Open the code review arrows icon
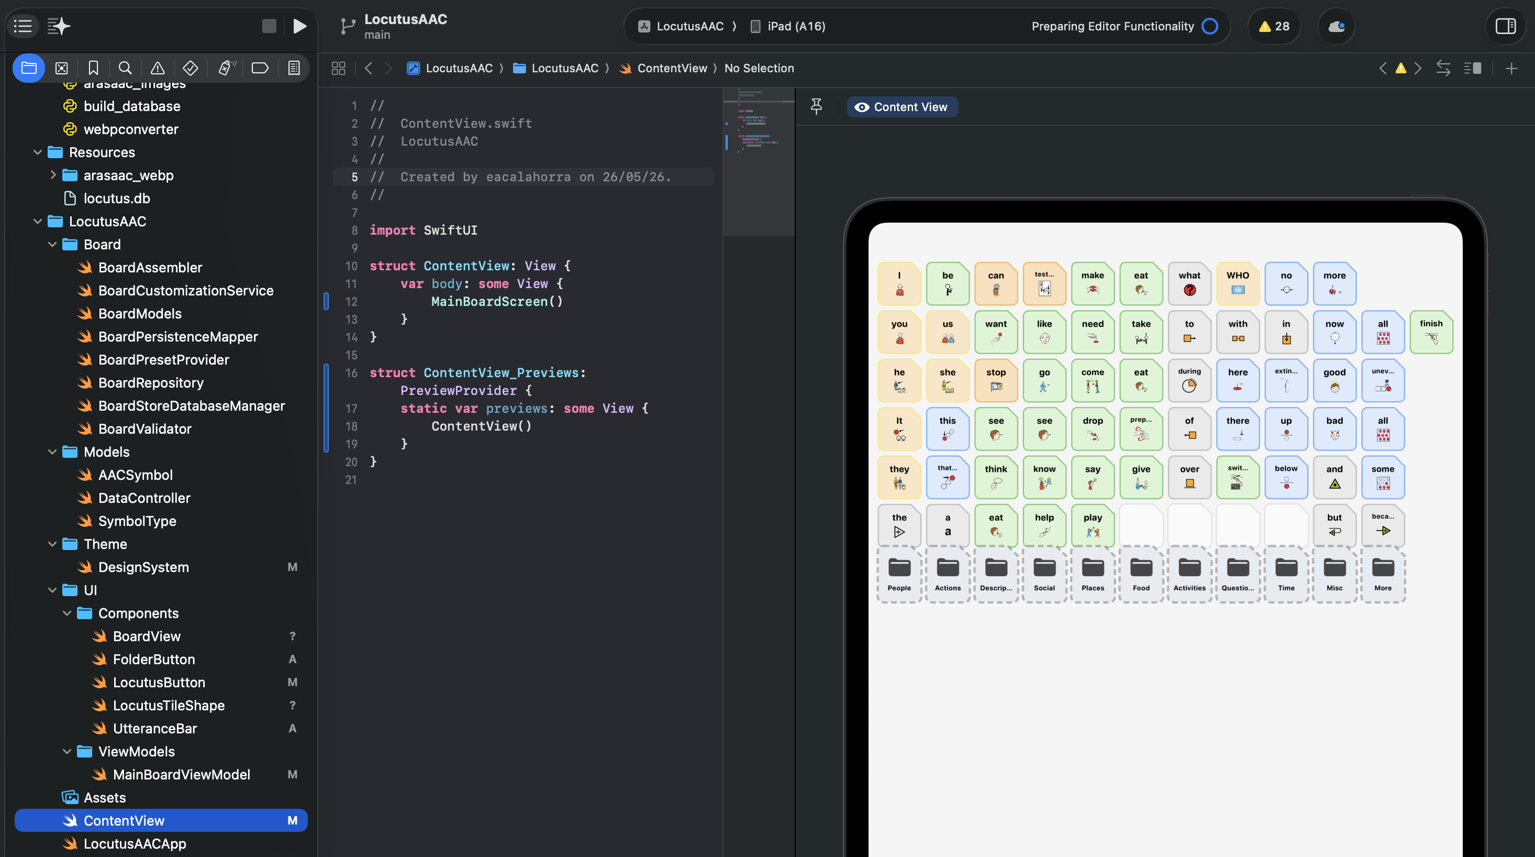This screenshot has height=857, width=1535. point(1443,69)
